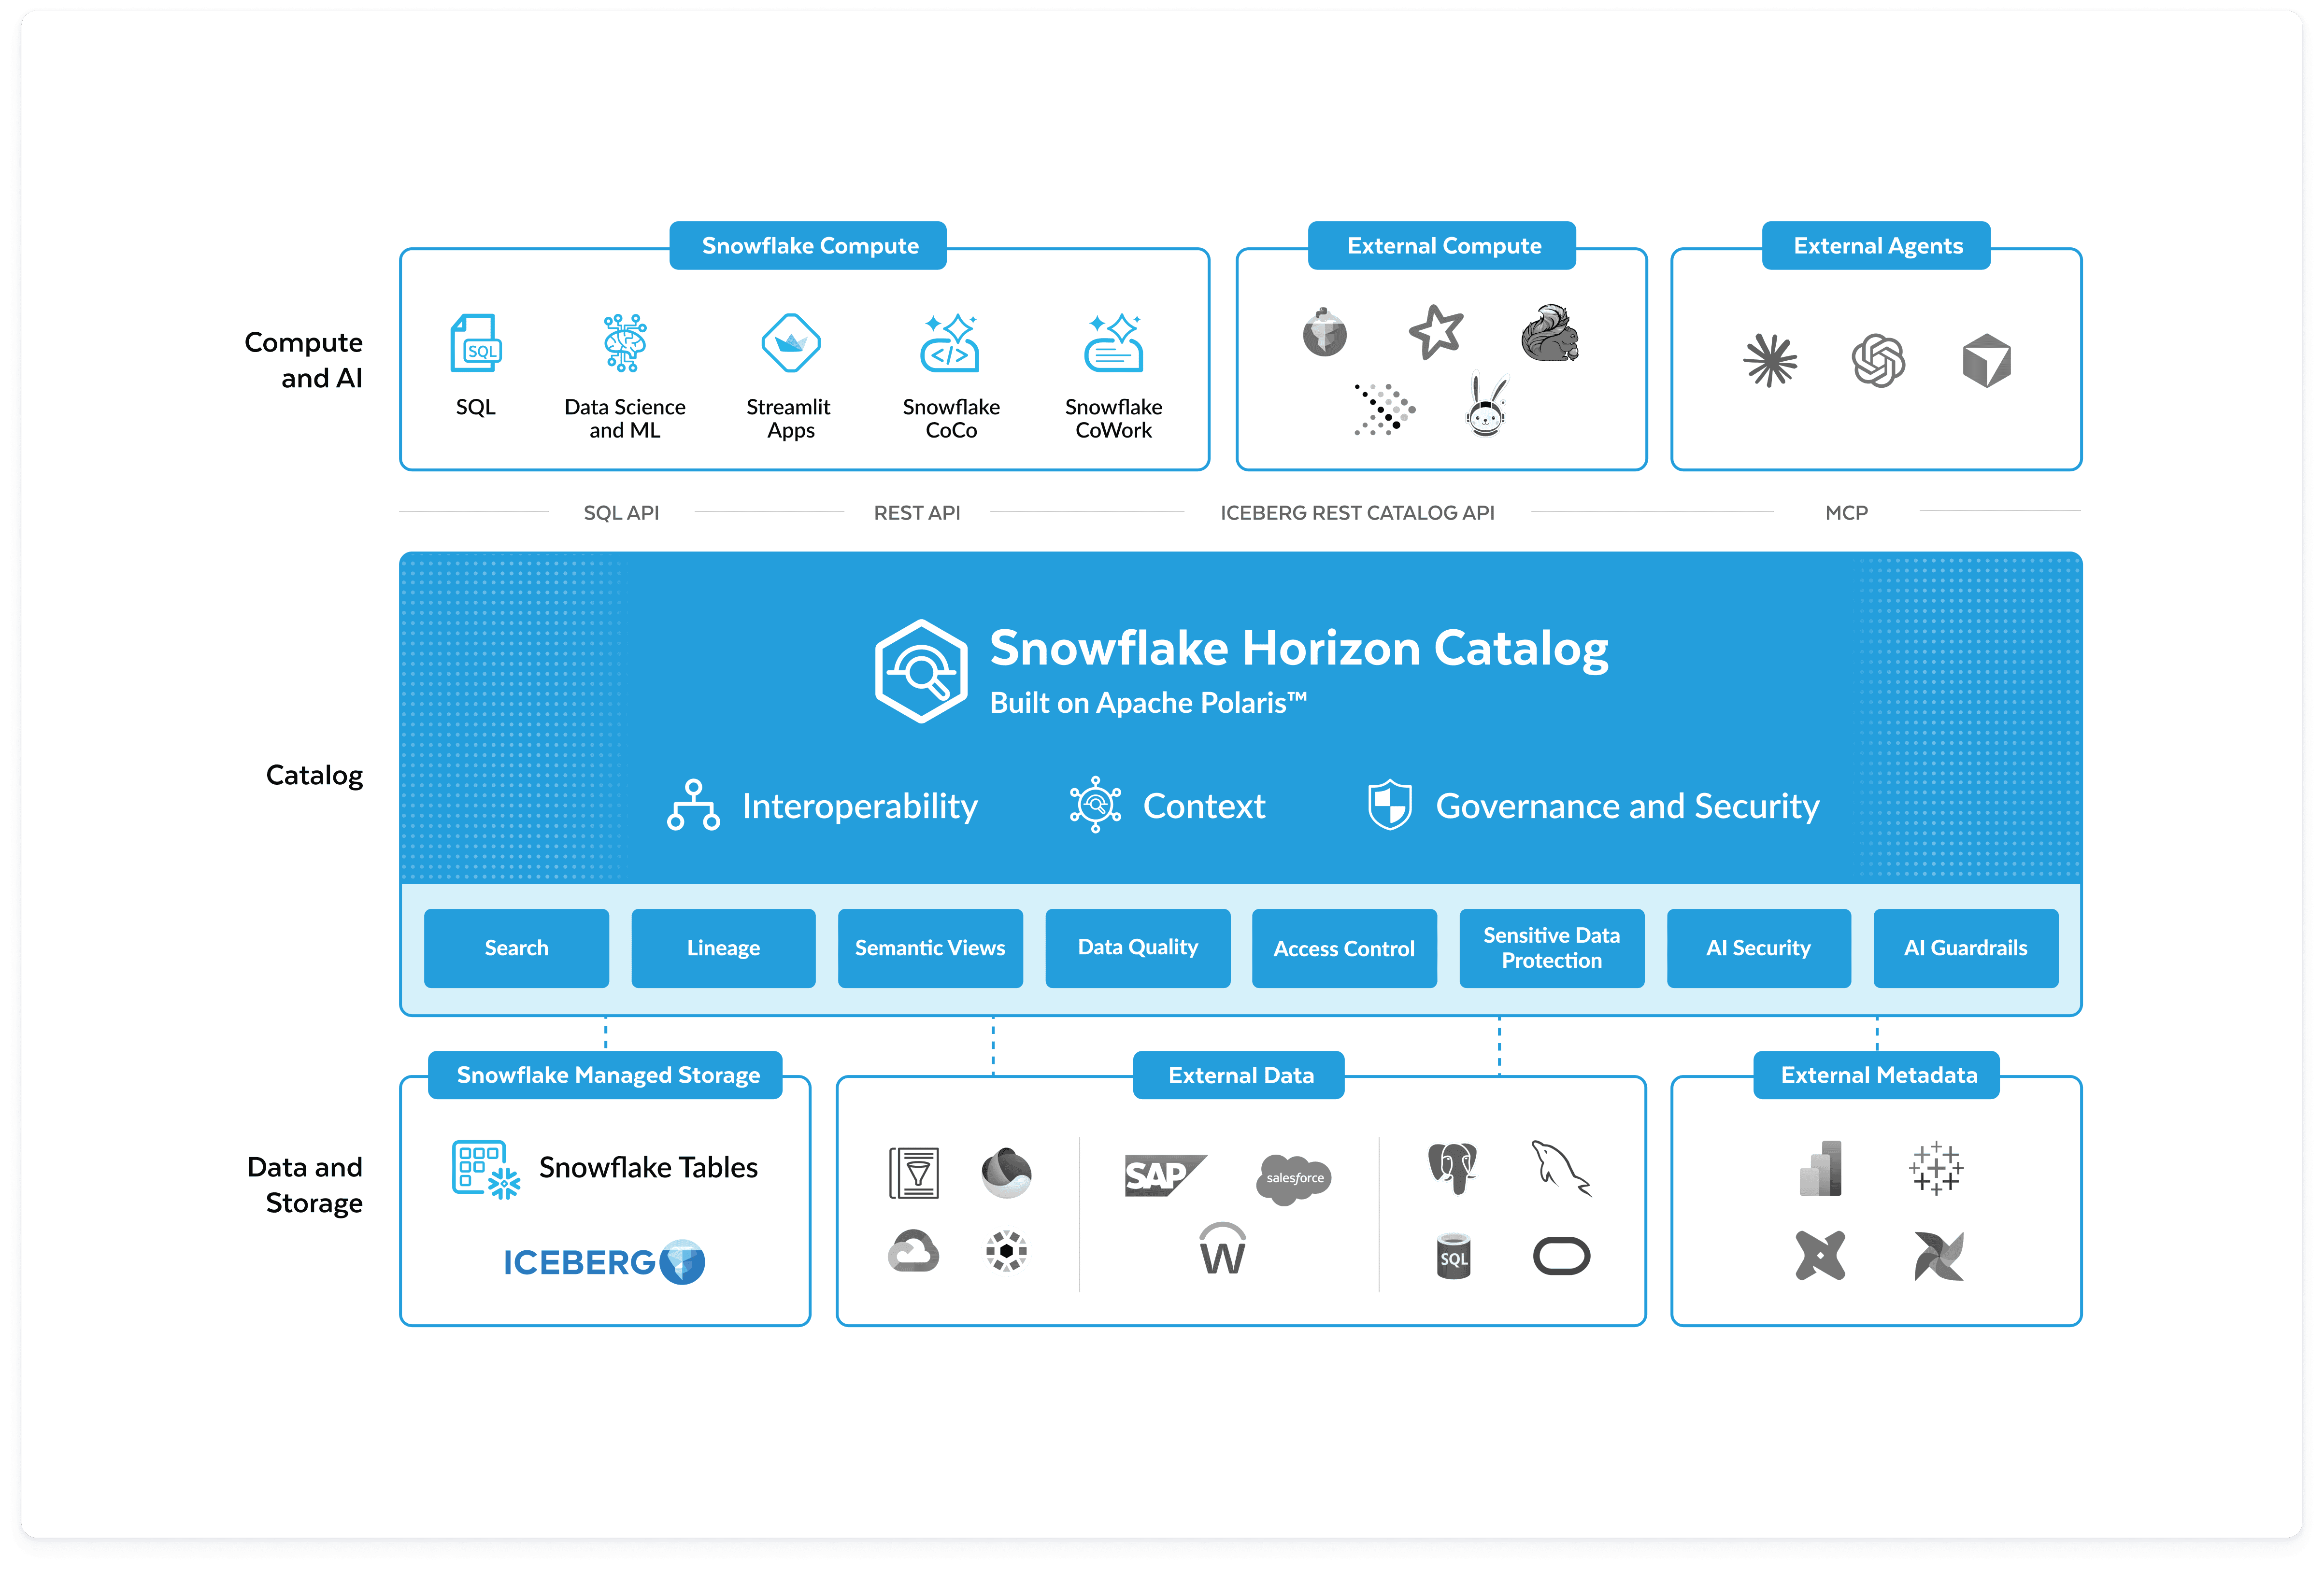Choose the Snowflake CoWork icon
This screenshot has height=1570, width=2324.
coord(1113,343)
